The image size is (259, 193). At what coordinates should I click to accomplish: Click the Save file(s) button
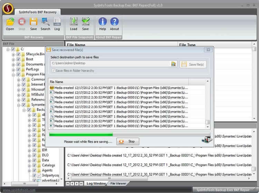(x=193, y=64)
